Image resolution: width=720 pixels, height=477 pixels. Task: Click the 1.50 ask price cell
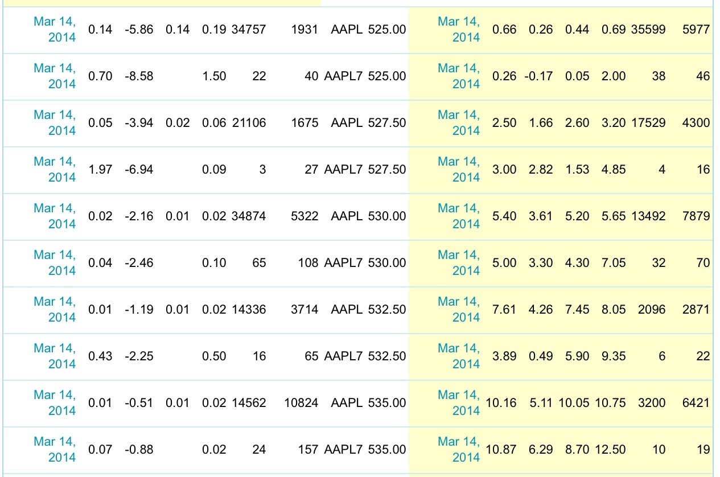[215, 76]
